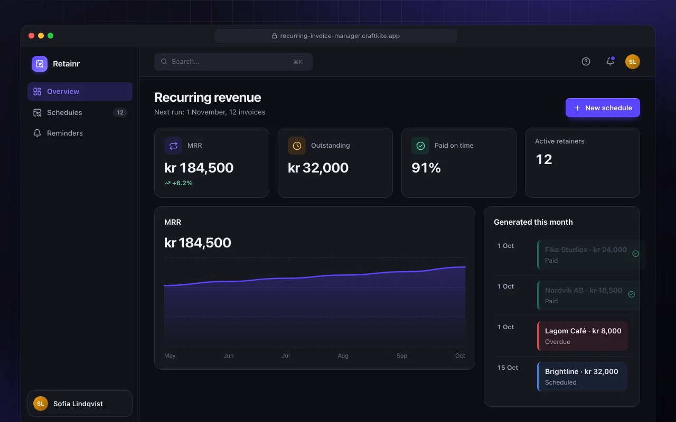This screenshot has width=676, height=422.
Task: Click the MRR chart line
Action: (x=315, y=276)
